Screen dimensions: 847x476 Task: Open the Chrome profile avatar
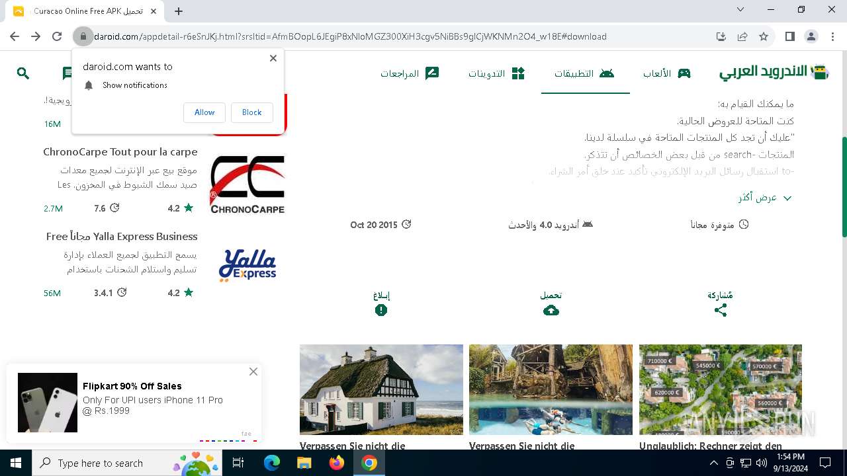coord(811,36)
